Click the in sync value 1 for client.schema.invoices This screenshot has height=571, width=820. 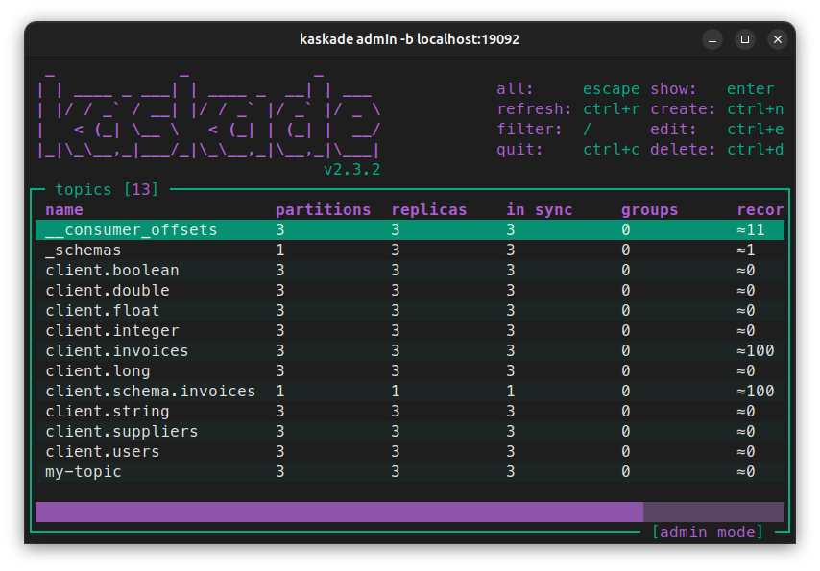tap(511, 392)
